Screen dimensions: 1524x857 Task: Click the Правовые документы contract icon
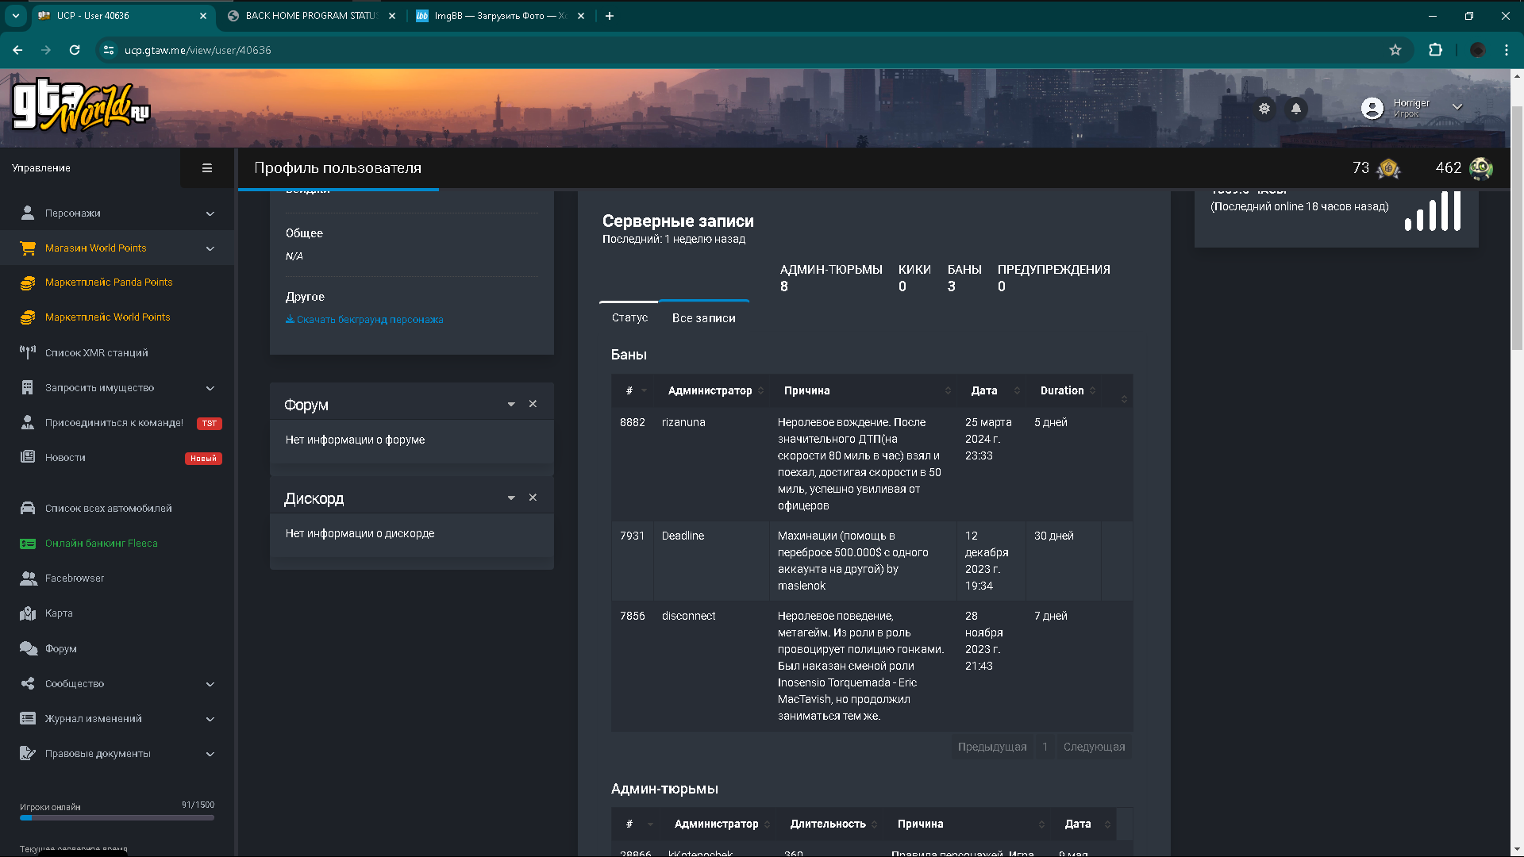pyautogui.click(x=28, y=753)
